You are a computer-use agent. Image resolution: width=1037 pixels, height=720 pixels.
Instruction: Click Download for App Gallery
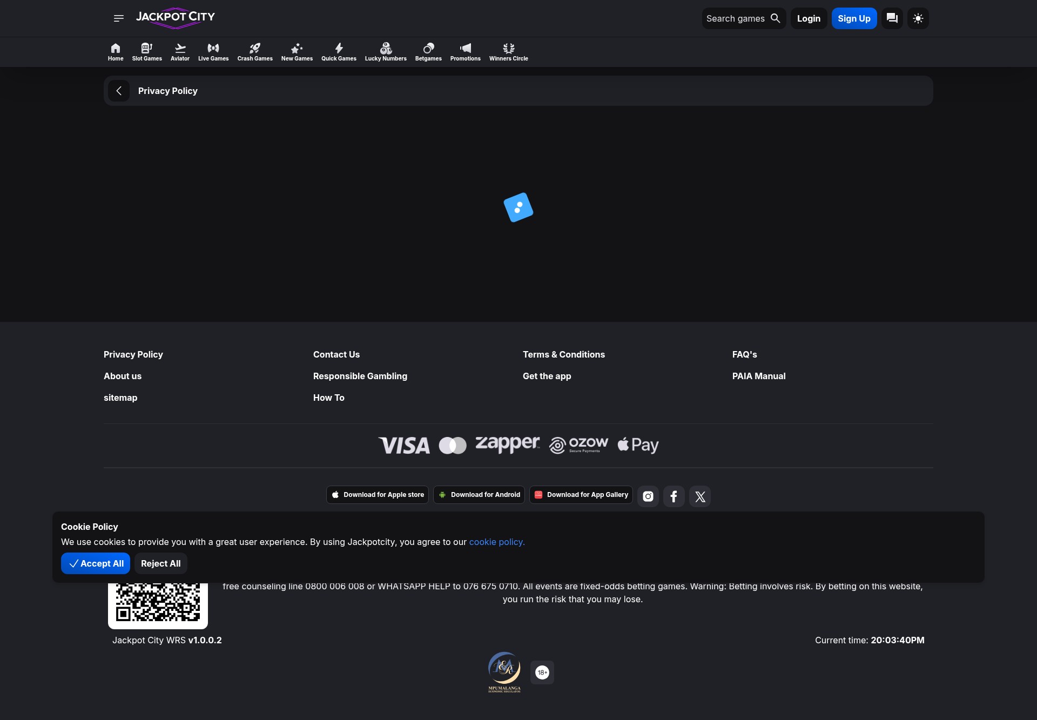point(581,495)
